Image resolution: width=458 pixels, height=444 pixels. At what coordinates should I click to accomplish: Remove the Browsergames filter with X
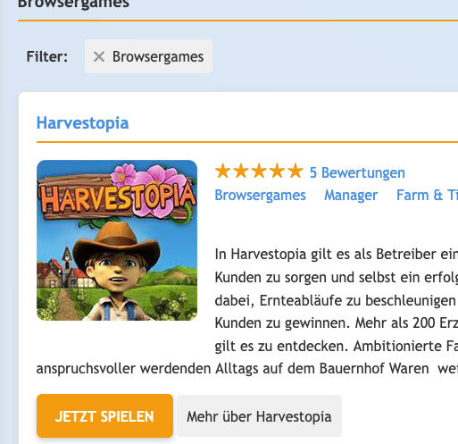click(x=99, y=56)
